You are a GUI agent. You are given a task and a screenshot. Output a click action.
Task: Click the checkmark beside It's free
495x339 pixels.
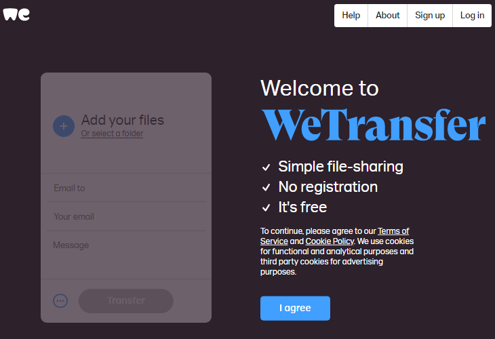266,208
